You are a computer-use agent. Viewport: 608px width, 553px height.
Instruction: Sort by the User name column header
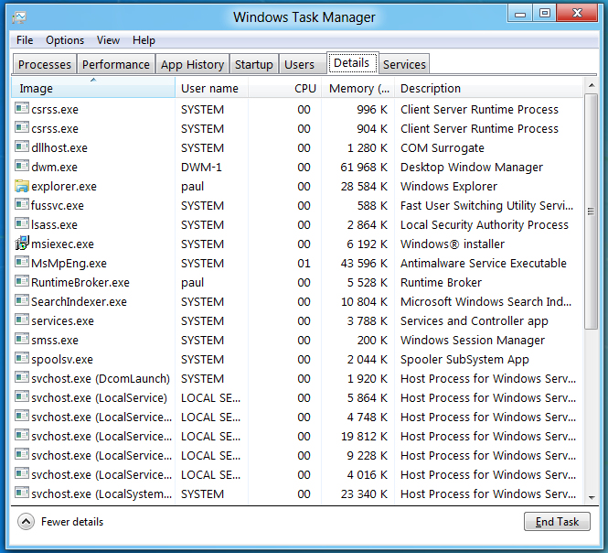pos(212,88)
